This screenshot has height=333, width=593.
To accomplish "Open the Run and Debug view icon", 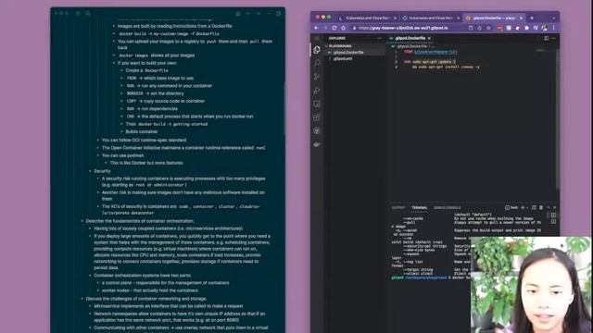I will click(317, 91).
